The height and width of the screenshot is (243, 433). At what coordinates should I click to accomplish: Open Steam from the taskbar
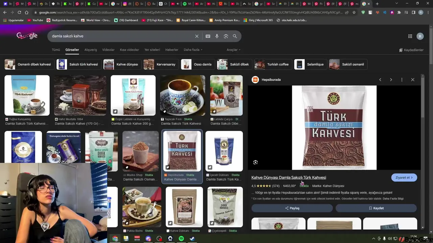pyautogui.click(x=192, y=239)
